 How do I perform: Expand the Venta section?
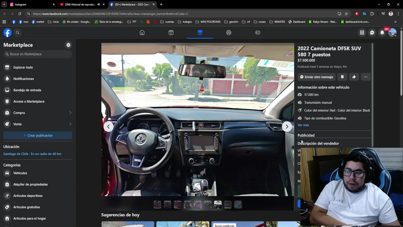(x=38, y=124)
